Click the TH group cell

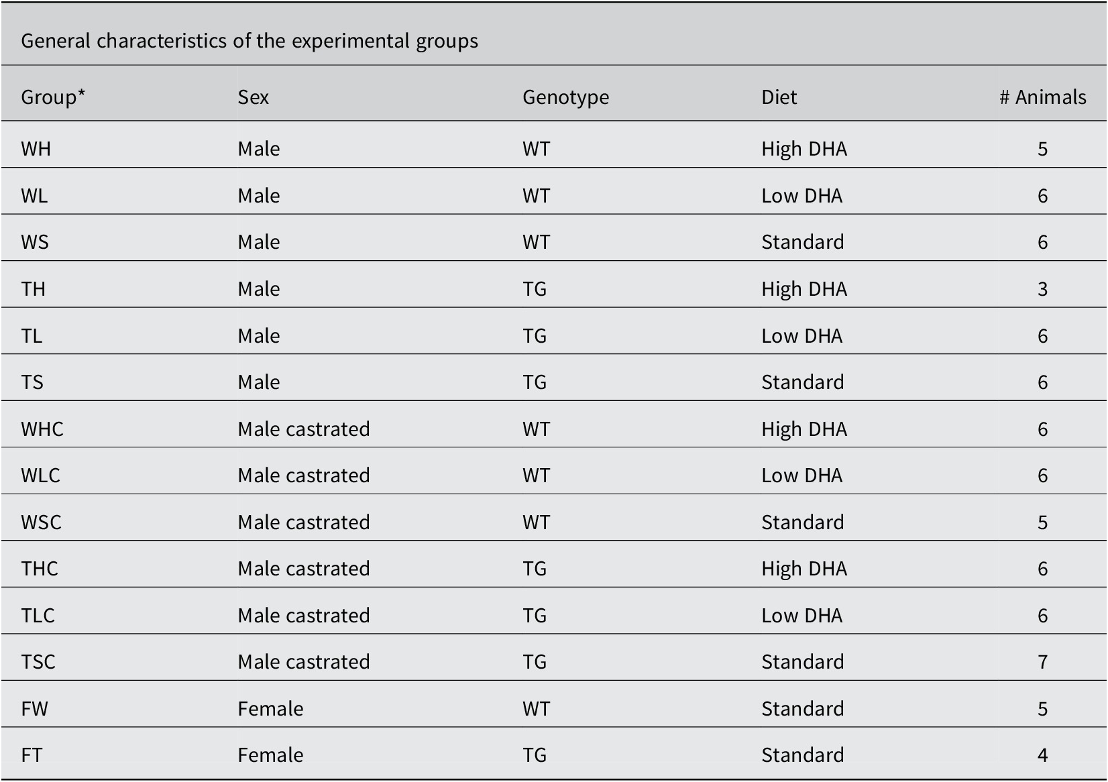pos(33,288)
